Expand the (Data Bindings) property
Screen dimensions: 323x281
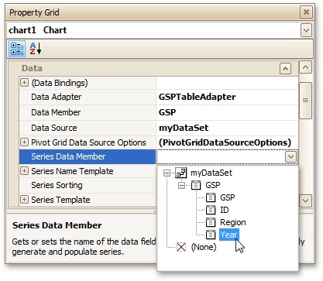pyautogui.click(x=24, y=83)
